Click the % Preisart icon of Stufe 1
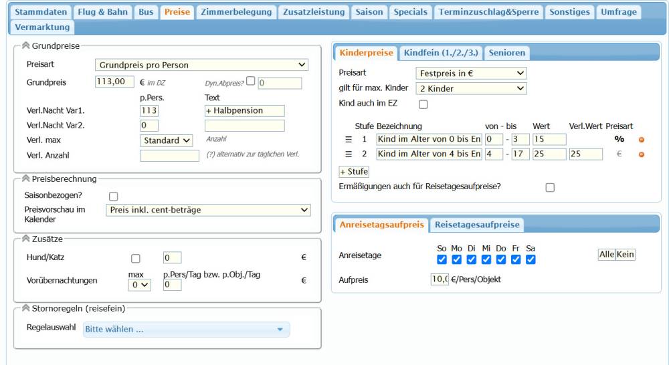 [619, 139]
